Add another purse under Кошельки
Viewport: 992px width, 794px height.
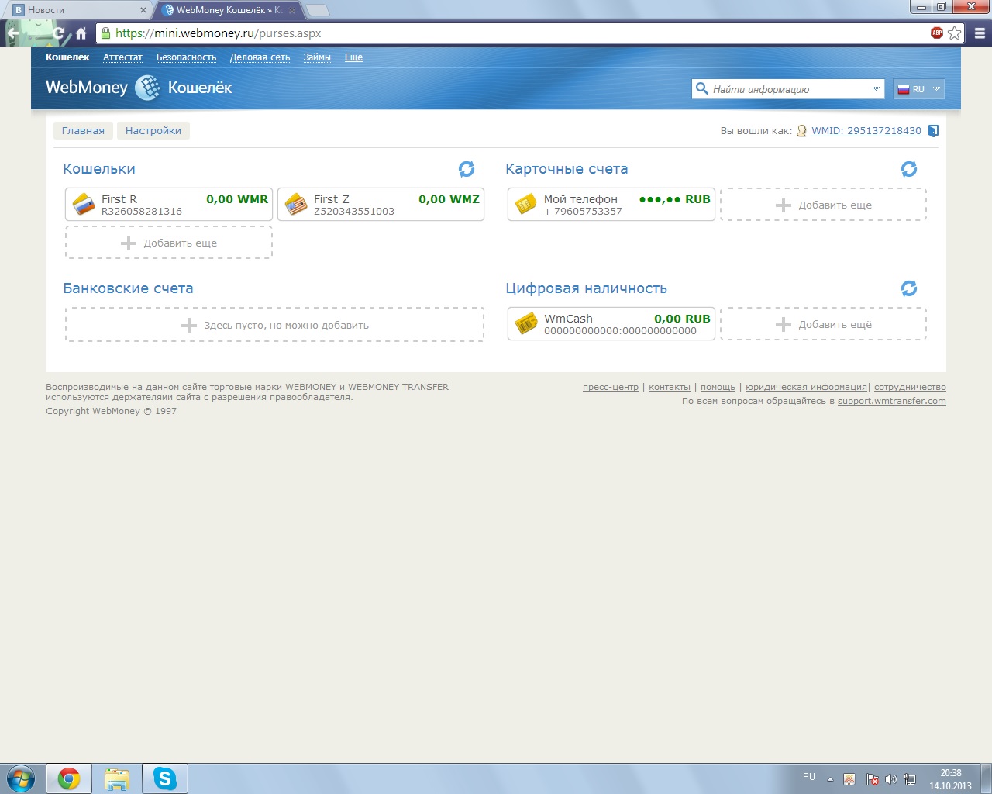coord(169,243)
